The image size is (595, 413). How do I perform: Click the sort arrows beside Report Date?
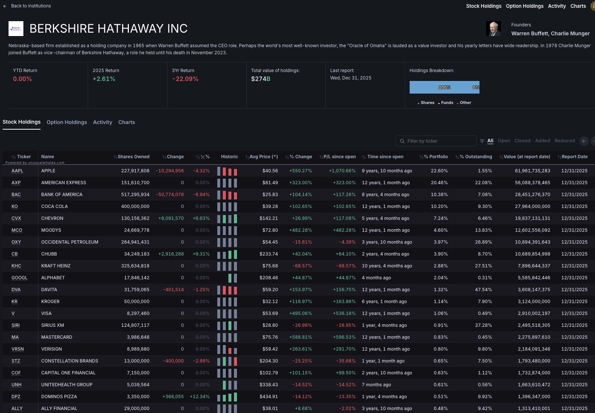559,157
